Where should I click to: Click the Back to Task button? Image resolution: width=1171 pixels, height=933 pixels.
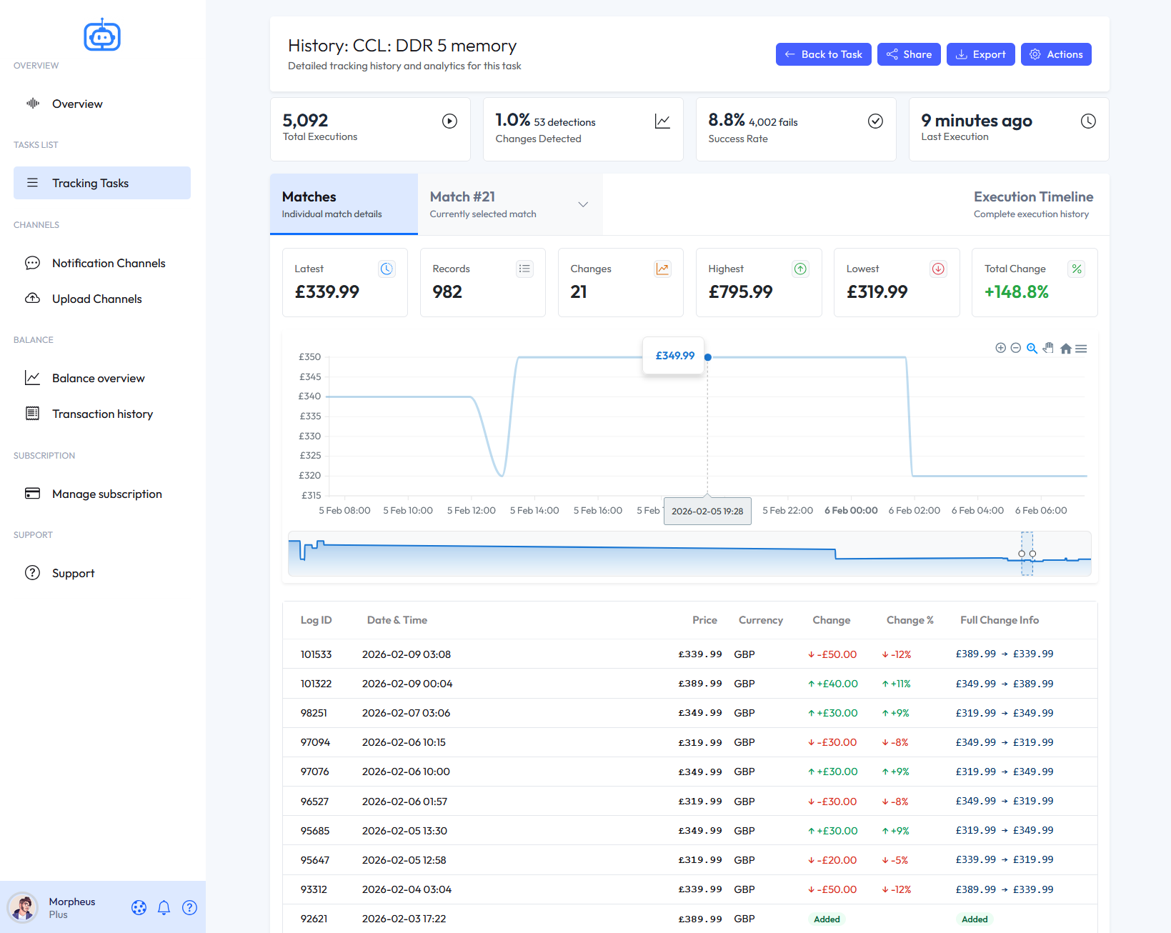pyautogui.click(x=823, y=54)
